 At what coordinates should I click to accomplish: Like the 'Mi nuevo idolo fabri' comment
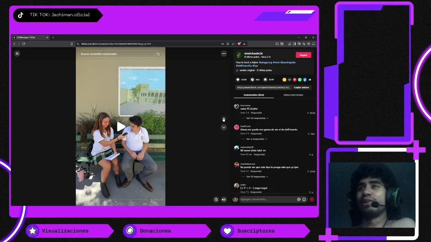pos(310,155)
